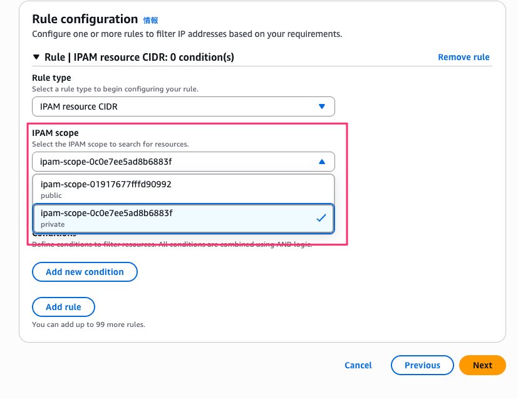Proceed with the orange Next button

[x=482, y=365]
